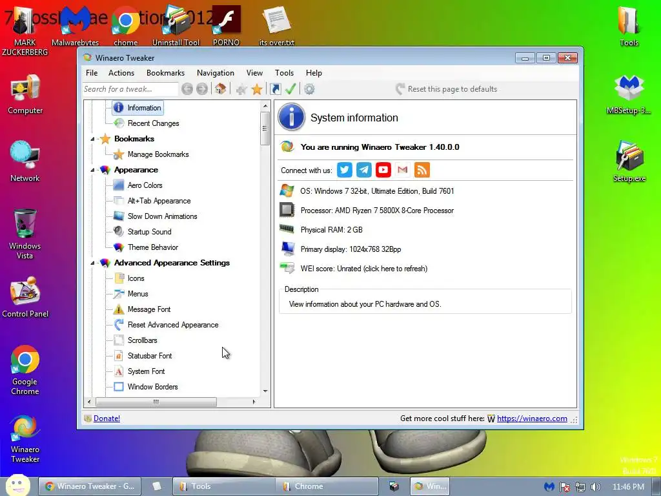The width and height of the screenshot is (661, 496).
Task: Click the gray add bookmark star icon
Action: pos(241,89)
